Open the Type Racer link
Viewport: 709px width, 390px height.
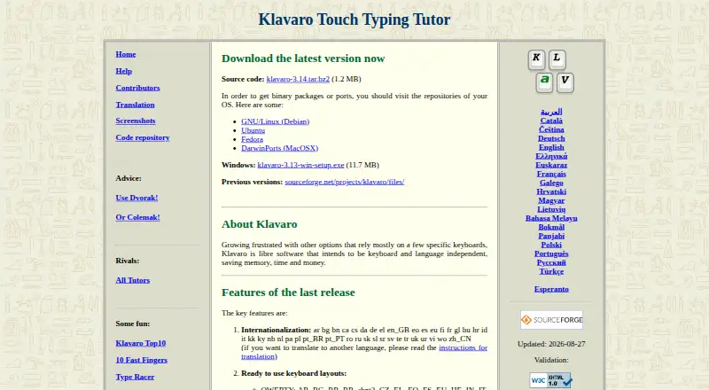136,377
